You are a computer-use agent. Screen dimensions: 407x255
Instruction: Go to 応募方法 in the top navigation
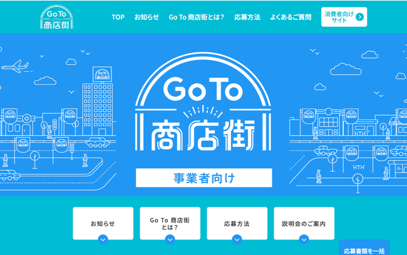(247, 17)
